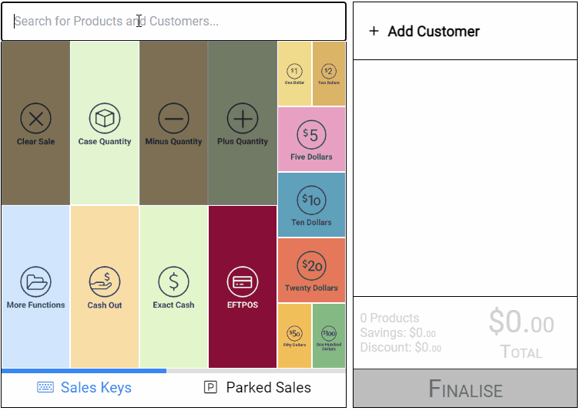Image resolution: width=580 pixels, height=411 pixels.
Task: Tap the Plus Quantity icon
Action: click(243, 119)
